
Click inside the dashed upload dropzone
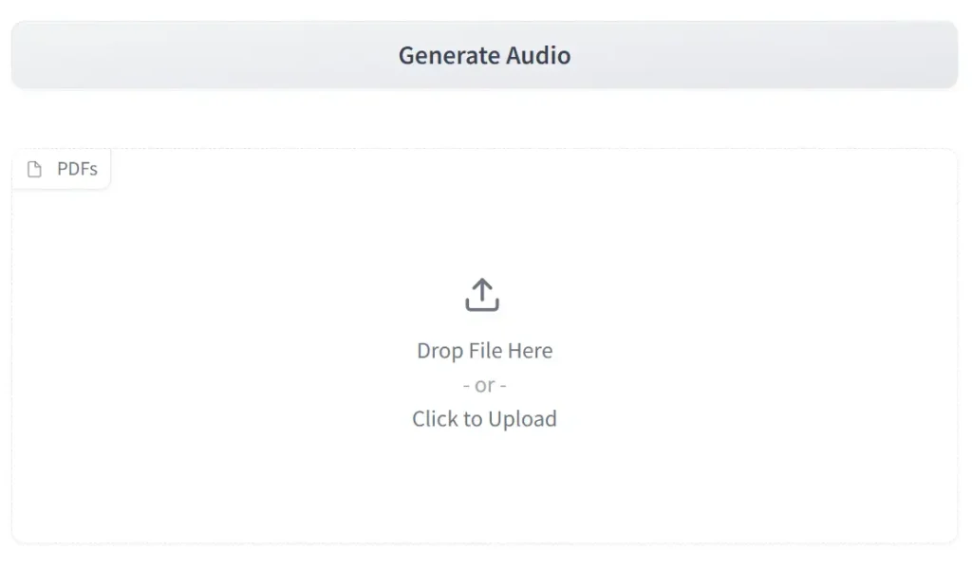(x=484, y=341)
